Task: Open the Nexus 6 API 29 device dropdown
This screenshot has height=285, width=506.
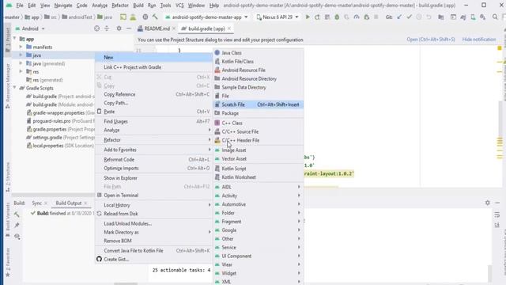Action: (x=278, y=17)
